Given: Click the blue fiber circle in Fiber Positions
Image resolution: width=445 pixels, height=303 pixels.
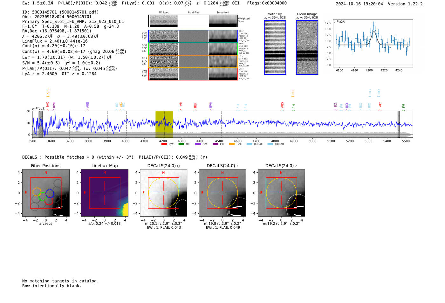Looking at the screenshot, I should click(50, 193).
